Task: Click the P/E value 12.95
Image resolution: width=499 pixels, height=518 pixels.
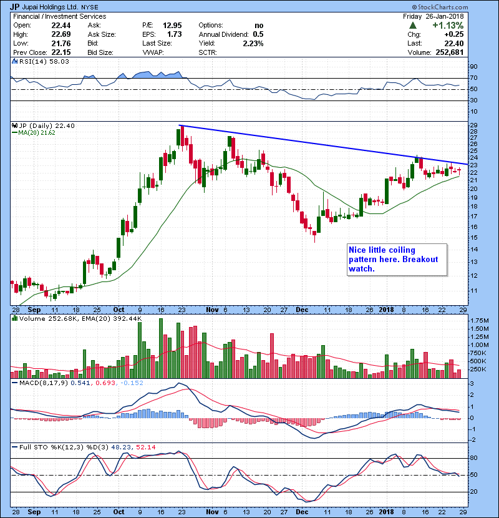Action: click(x=172, y=26)
